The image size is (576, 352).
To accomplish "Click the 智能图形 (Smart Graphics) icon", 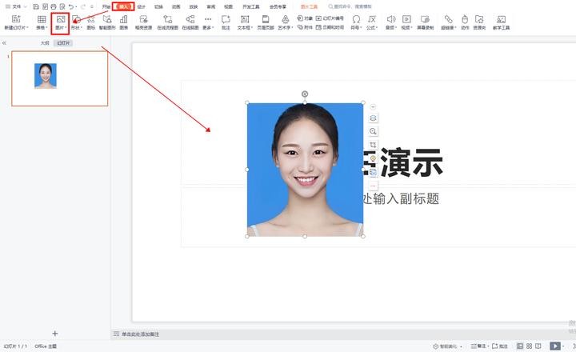I will click(x=106, y=22).
